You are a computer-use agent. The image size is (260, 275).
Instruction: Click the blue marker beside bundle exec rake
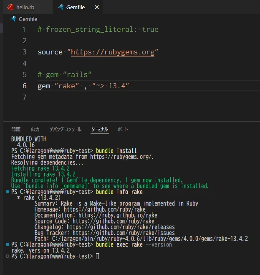coord(8,244)
